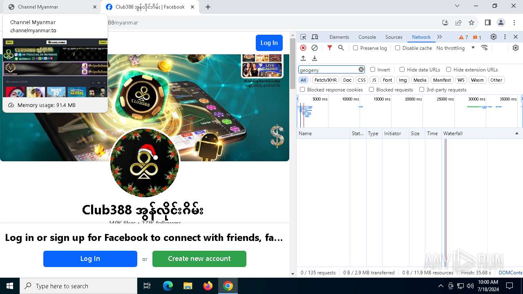Open No throttling dropdown
523x294 pixels.
coord(456,48)
